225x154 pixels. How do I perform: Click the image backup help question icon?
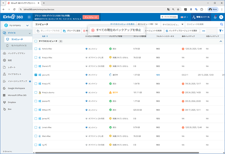(x=30, y=81)
